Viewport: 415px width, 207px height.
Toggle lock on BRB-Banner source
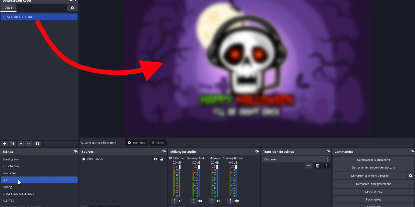(161, 159)
